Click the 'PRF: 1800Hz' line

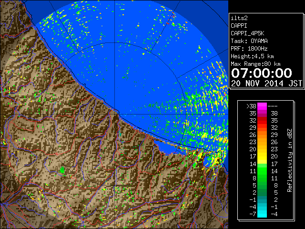point(249,49)
